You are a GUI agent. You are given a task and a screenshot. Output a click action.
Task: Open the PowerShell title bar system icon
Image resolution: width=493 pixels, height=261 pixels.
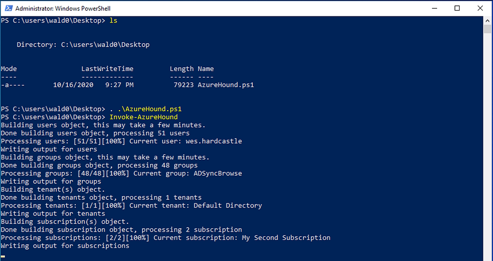tap(8, 8)
